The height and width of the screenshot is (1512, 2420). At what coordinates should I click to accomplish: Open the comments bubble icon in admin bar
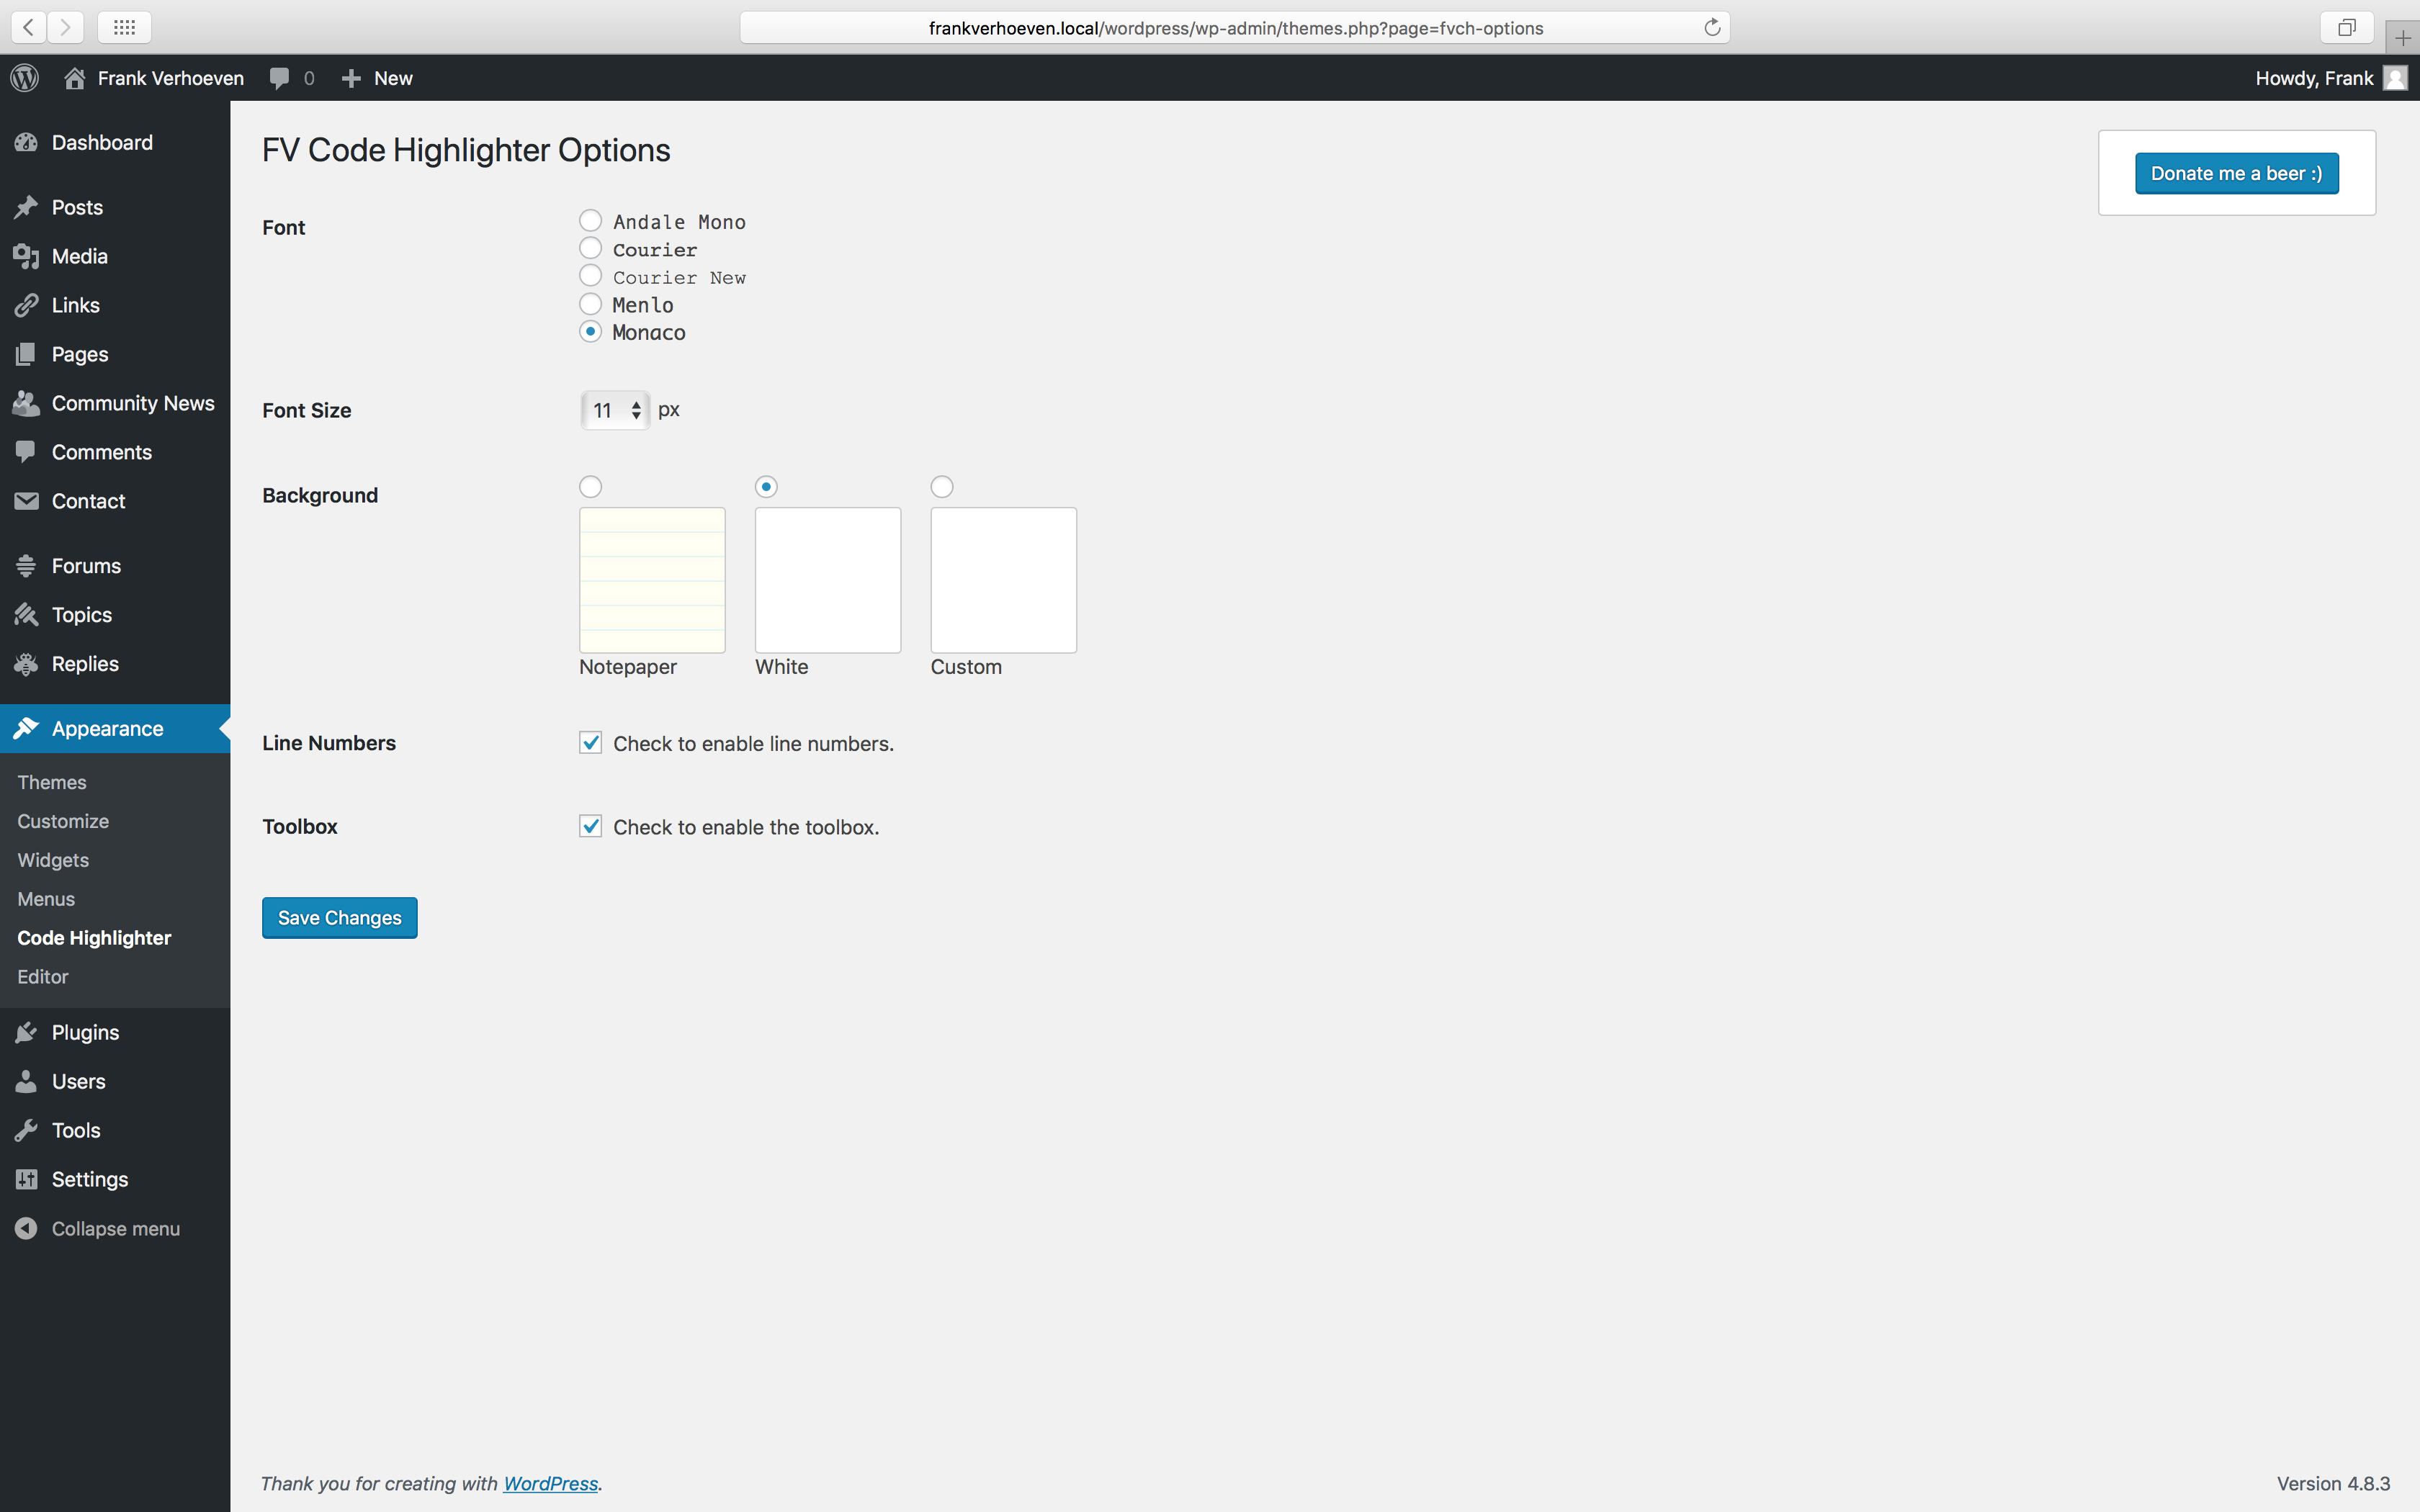pos(280,78)
